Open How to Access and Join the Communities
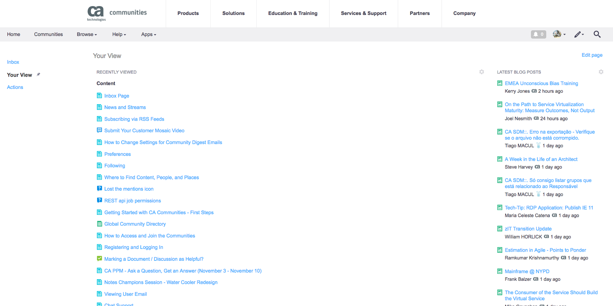This screenshot has height=306, width=613. [x=150, y=236]
